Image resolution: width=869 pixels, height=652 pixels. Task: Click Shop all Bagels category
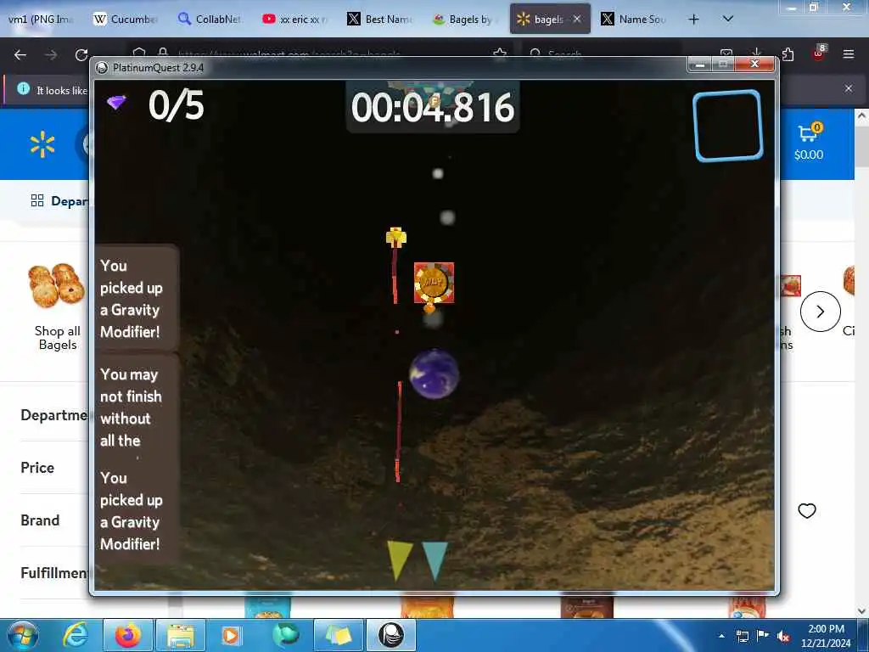pyautogui.click(x=57, y=338)
